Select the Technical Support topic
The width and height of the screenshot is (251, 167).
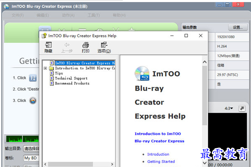coord(71,78)
